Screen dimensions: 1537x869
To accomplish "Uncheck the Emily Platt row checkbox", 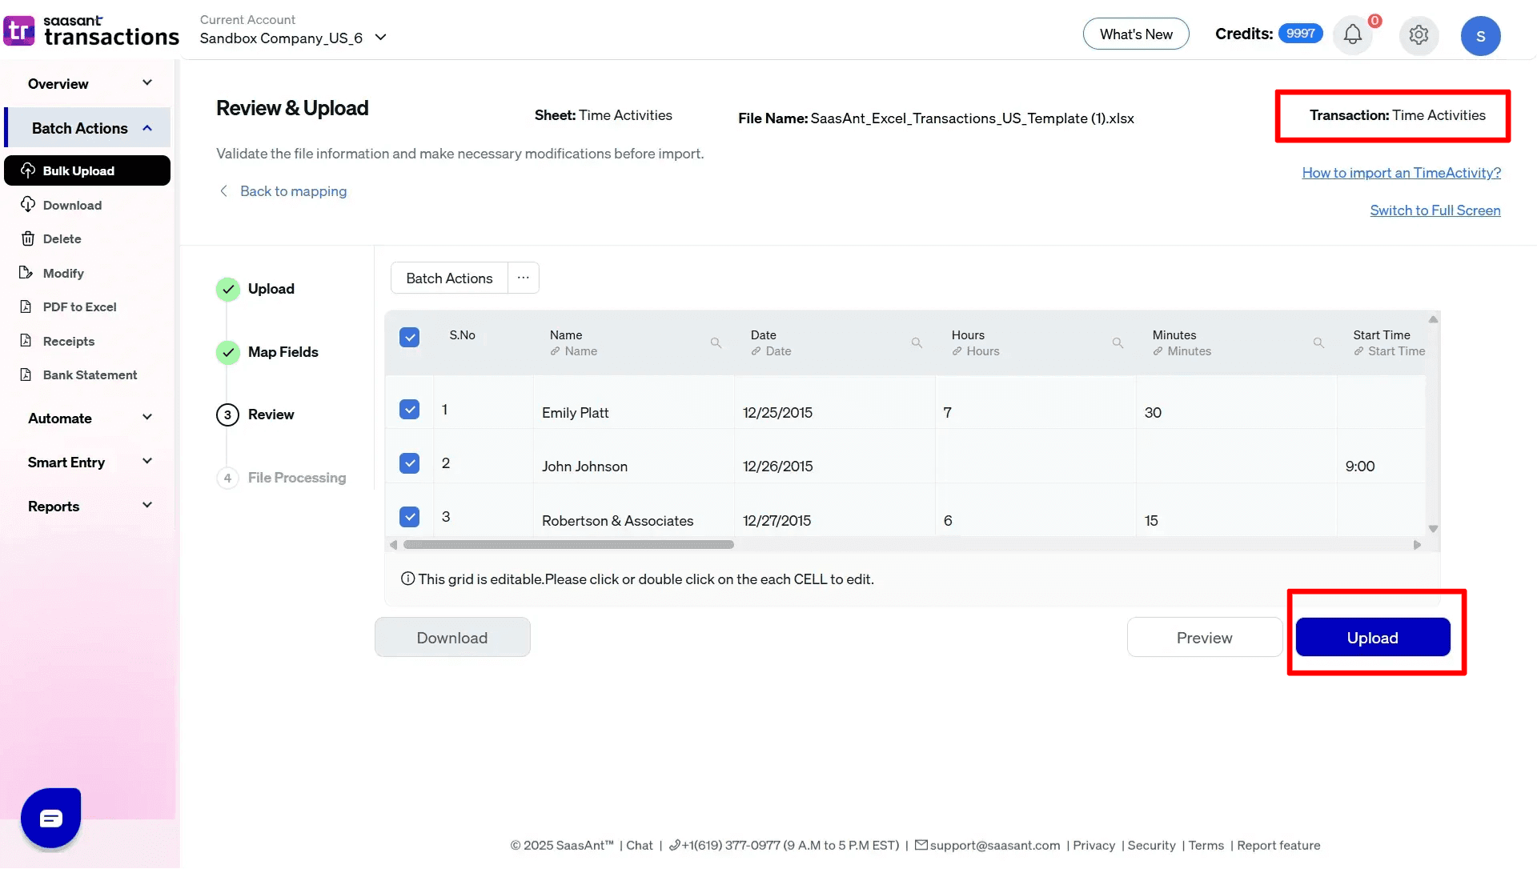I will 409,409.
